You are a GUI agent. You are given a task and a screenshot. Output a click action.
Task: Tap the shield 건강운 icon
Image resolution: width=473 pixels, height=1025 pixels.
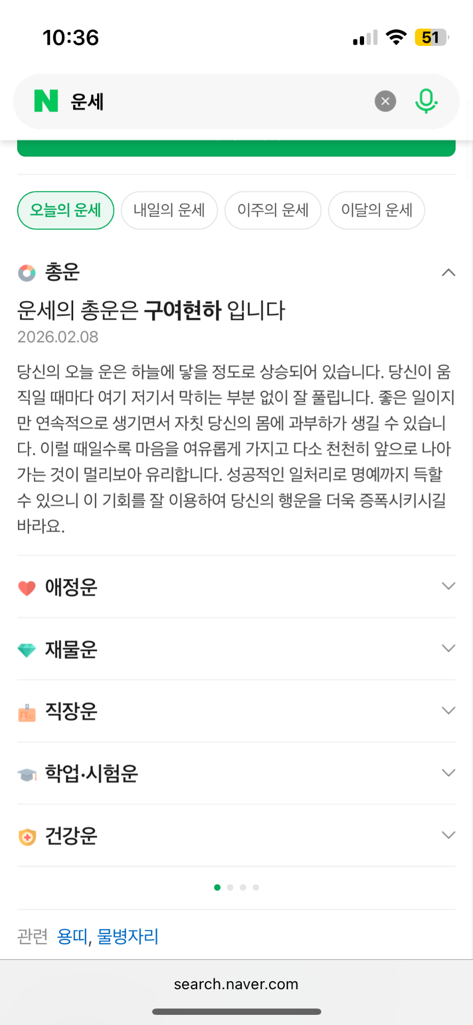[27, 837]
